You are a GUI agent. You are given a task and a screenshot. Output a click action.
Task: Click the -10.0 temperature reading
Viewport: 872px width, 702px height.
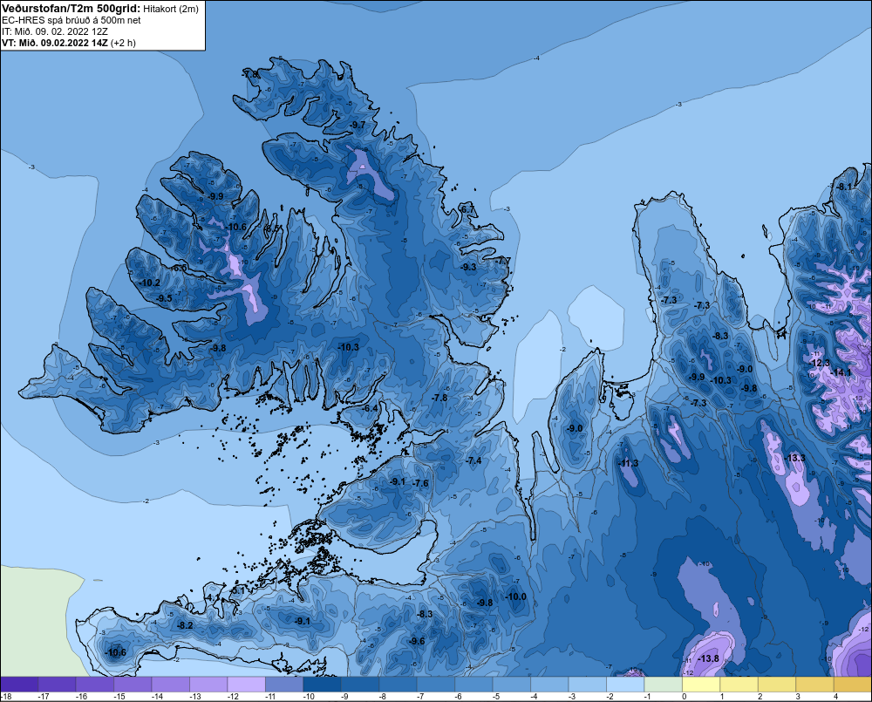pos(515,596)
